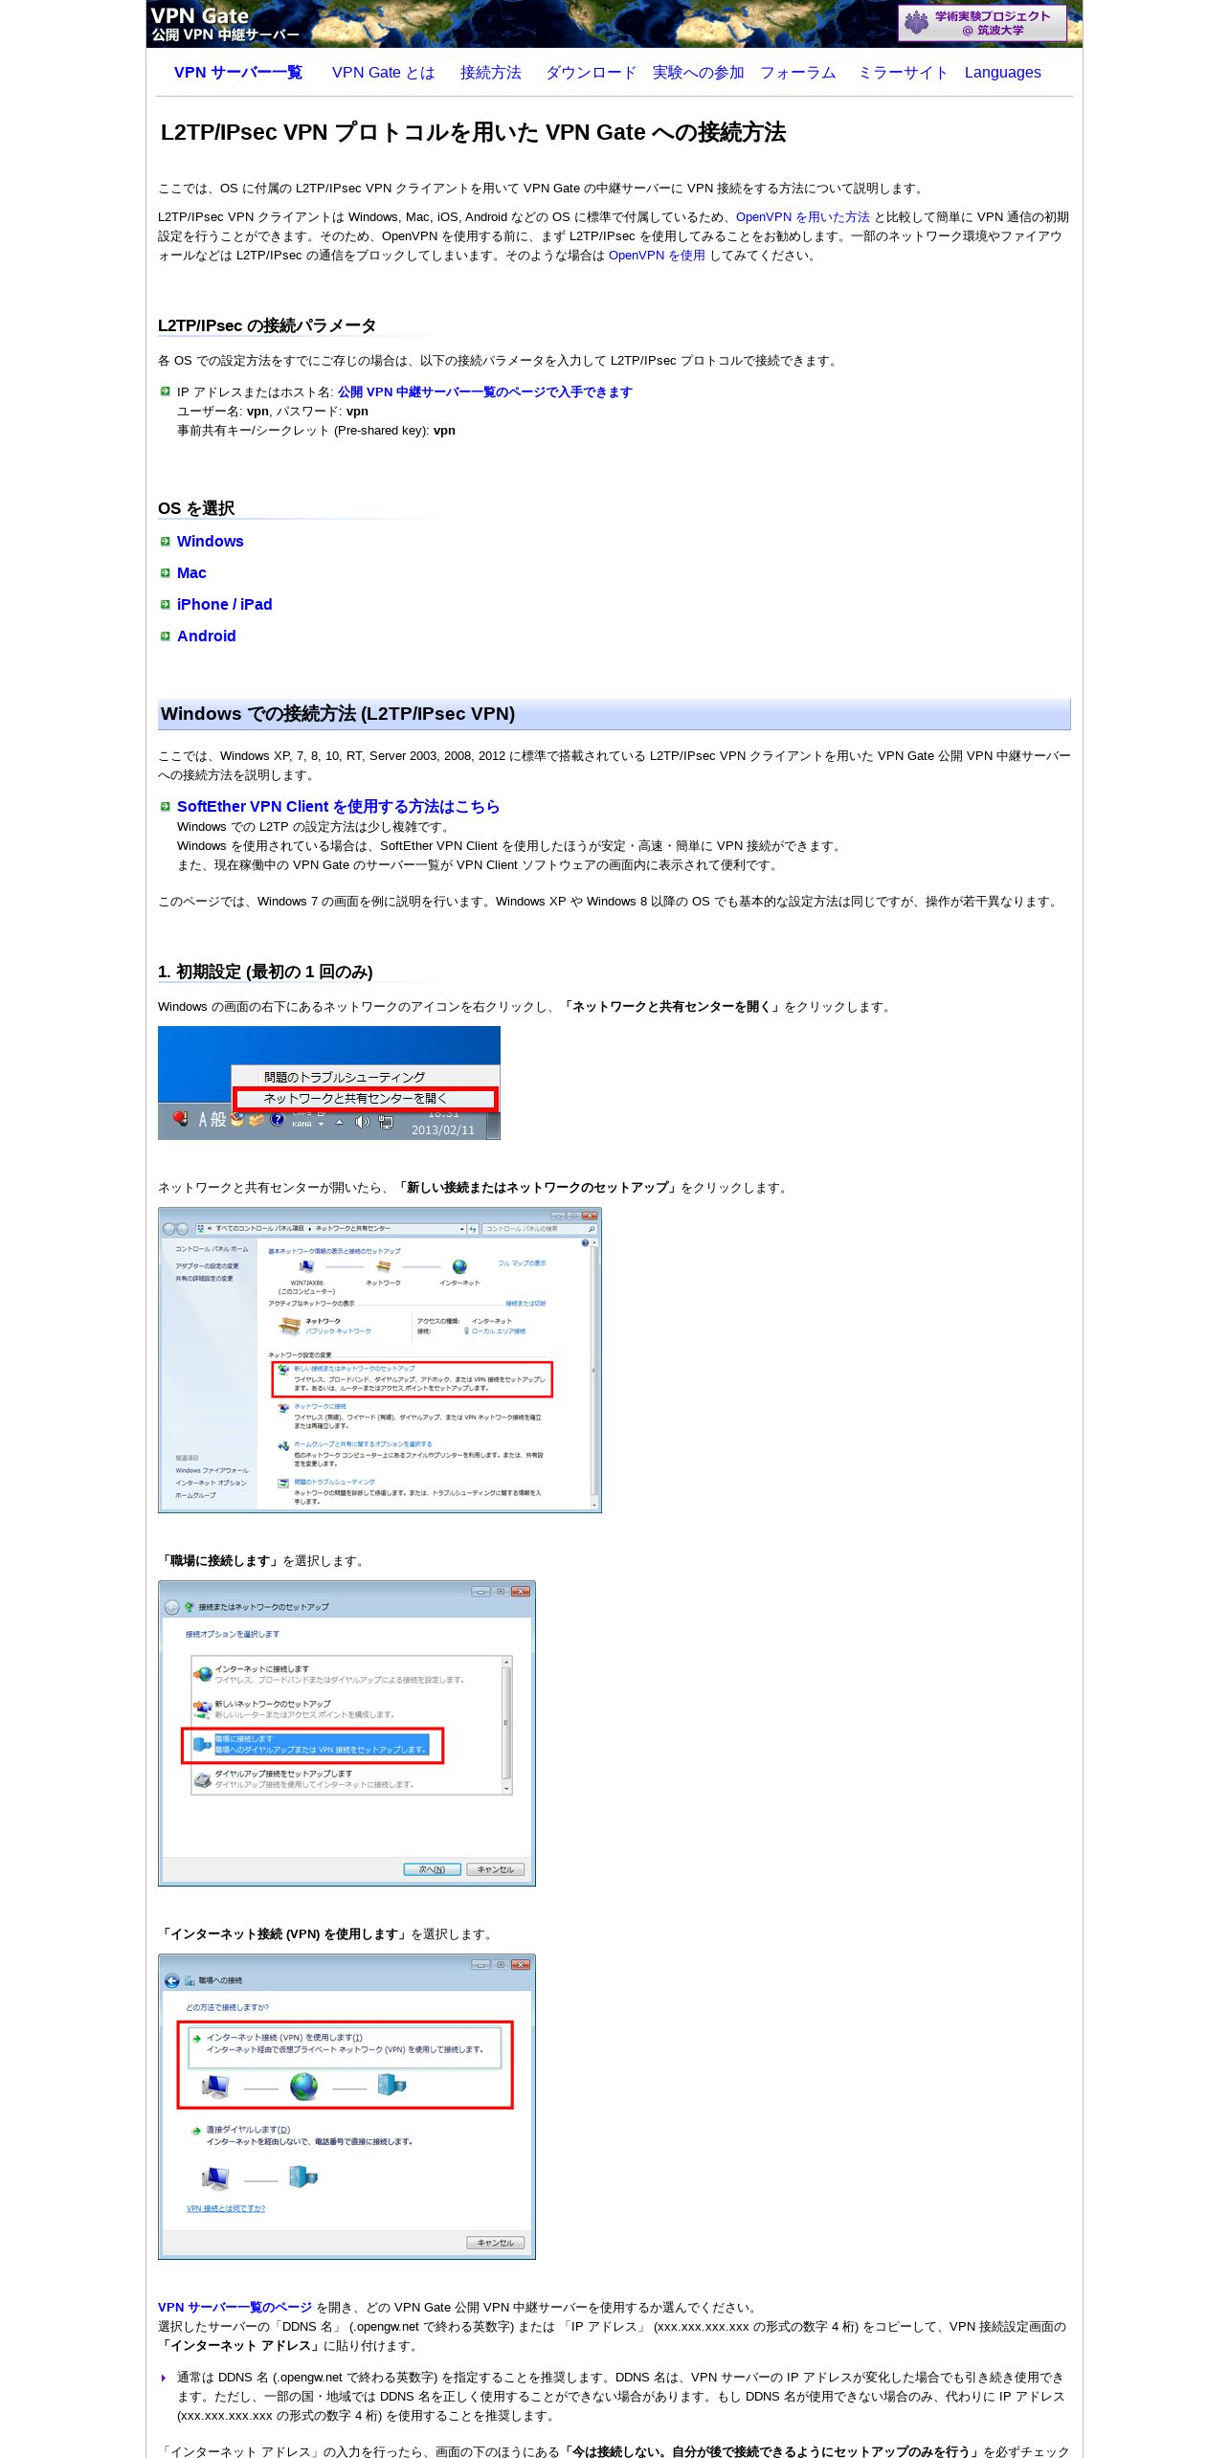Open Languages in the navigation bar
Image resolution: width=1229 pixels, height=2458 pixels.
coord(1003,73)
